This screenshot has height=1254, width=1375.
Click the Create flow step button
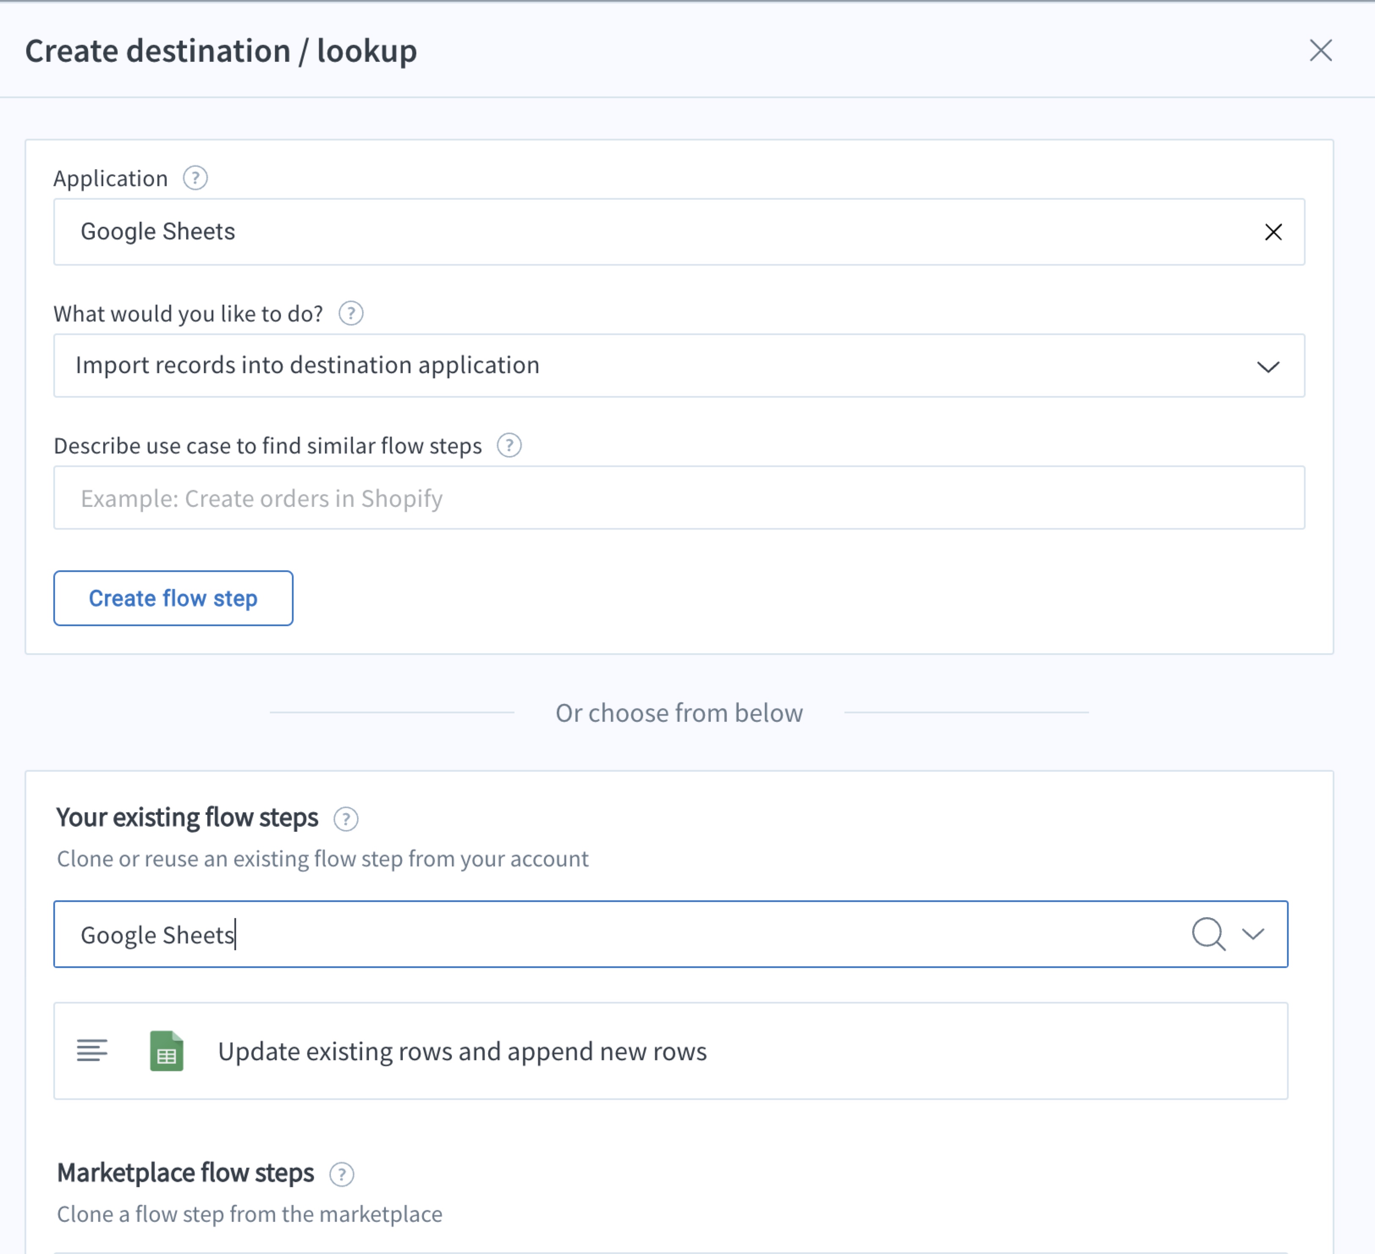point(173,598)
